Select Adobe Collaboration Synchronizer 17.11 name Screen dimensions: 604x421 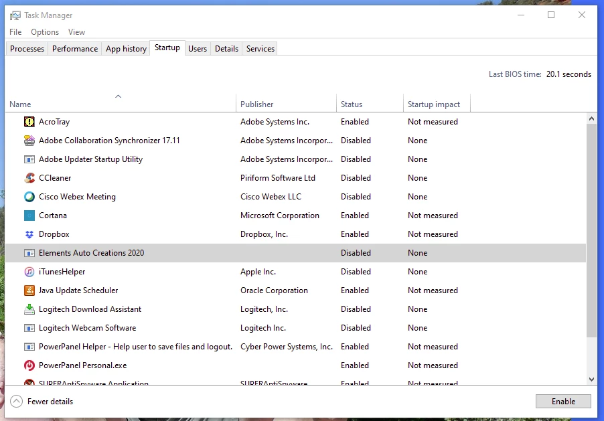109,141
